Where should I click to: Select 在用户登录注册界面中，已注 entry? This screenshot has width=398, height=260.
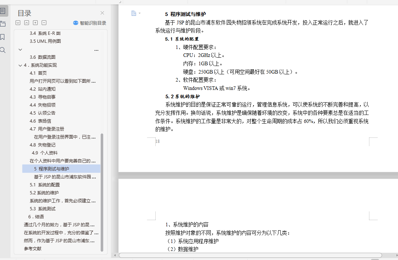coord(65,137)
